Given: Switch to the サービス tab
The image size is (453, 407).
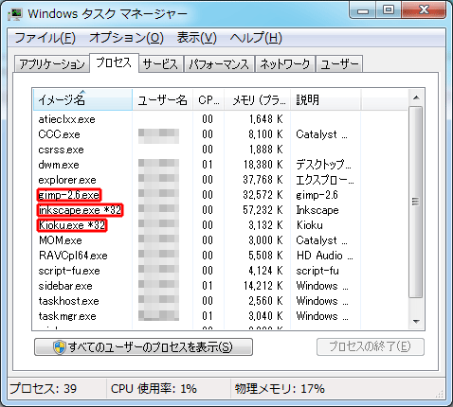Looking at the screenshot, I should tap(161, 64).
